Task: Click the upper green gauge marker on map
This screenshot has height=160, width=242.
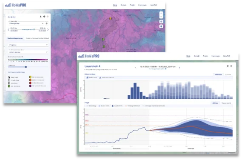Action: coord(103,39)
